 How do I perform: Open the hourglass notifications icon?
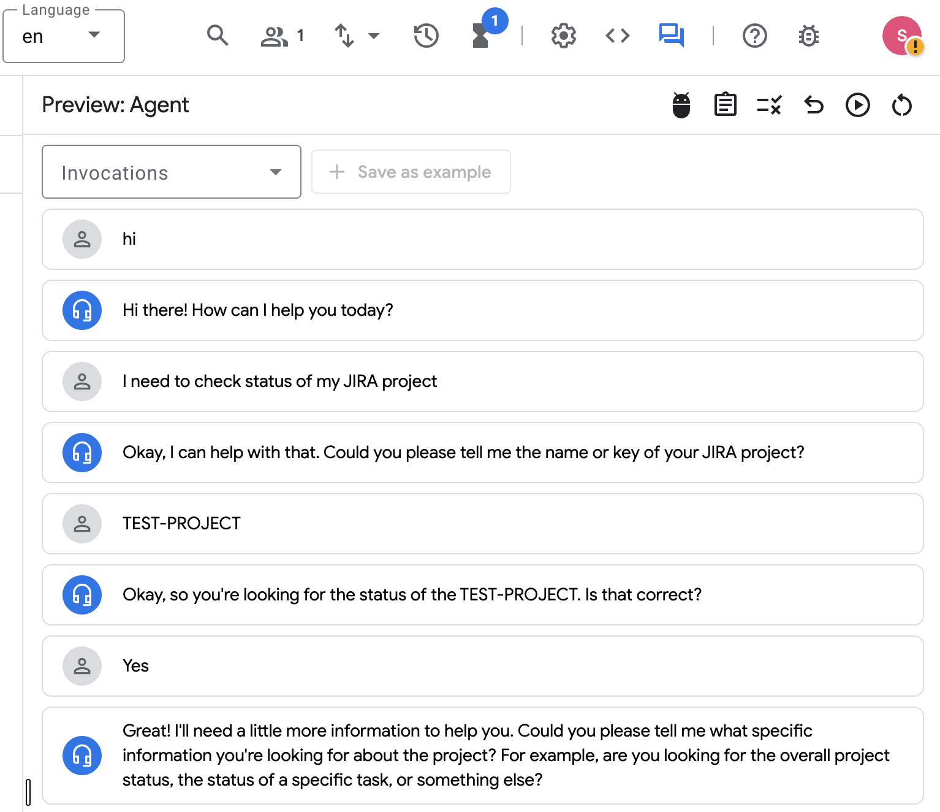482,36
